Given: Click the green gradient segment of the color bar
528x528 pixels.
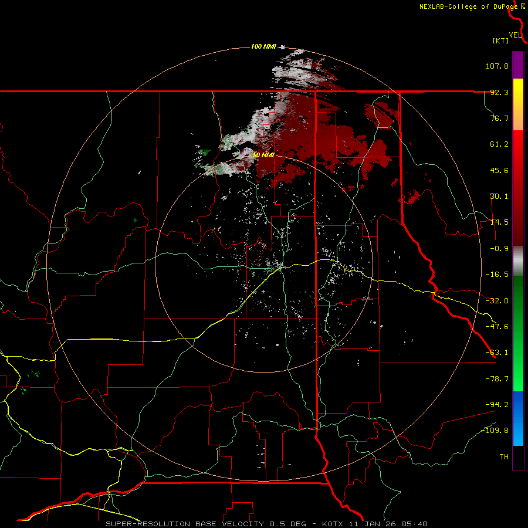Looking at the screenshot, I should [x=518, y=333].
